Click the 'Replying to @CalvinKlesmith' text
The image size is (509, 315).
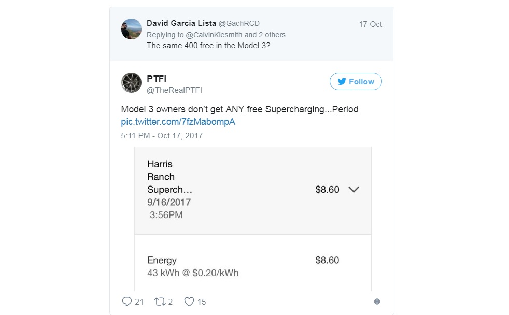tap(216, 35)
